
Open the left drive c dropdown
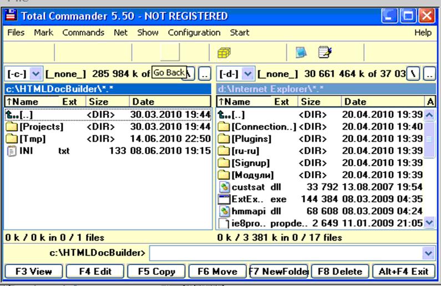click(x=36, y=74)
